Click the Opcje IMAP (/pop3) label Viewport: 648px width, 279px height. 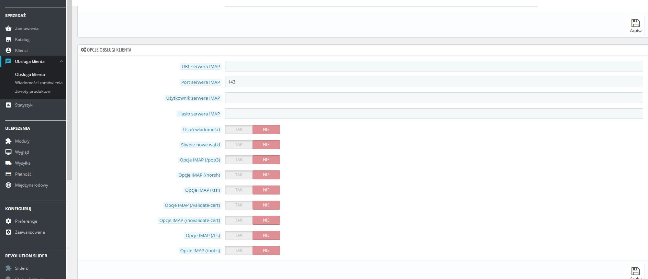pyautogui.click(x=200, y=160)
